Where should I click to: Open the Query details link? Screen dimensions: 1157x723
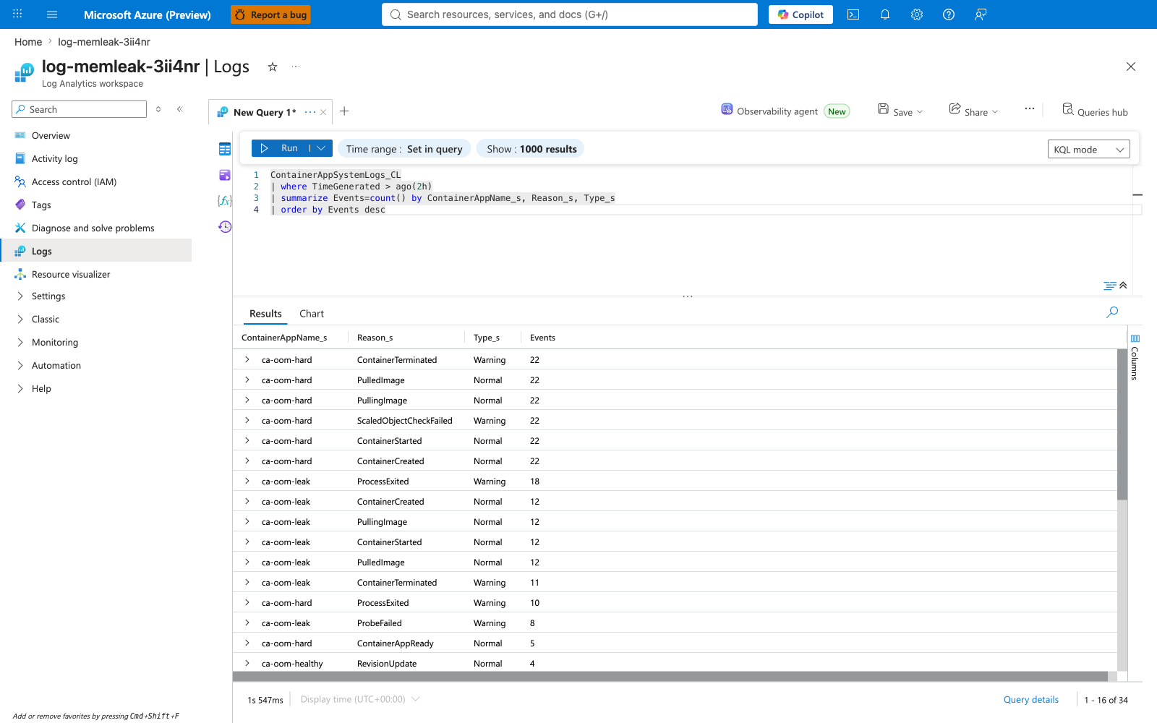[x=1030, y=699]
